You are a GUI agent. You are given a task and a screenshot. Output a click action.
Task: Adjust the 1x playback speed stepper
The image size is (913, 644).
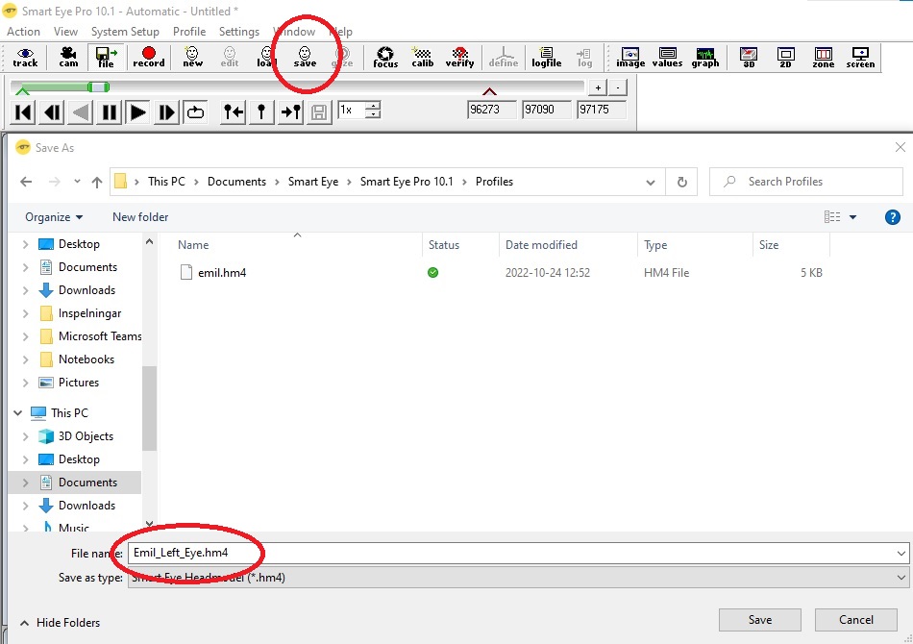(x=373, y=110)
